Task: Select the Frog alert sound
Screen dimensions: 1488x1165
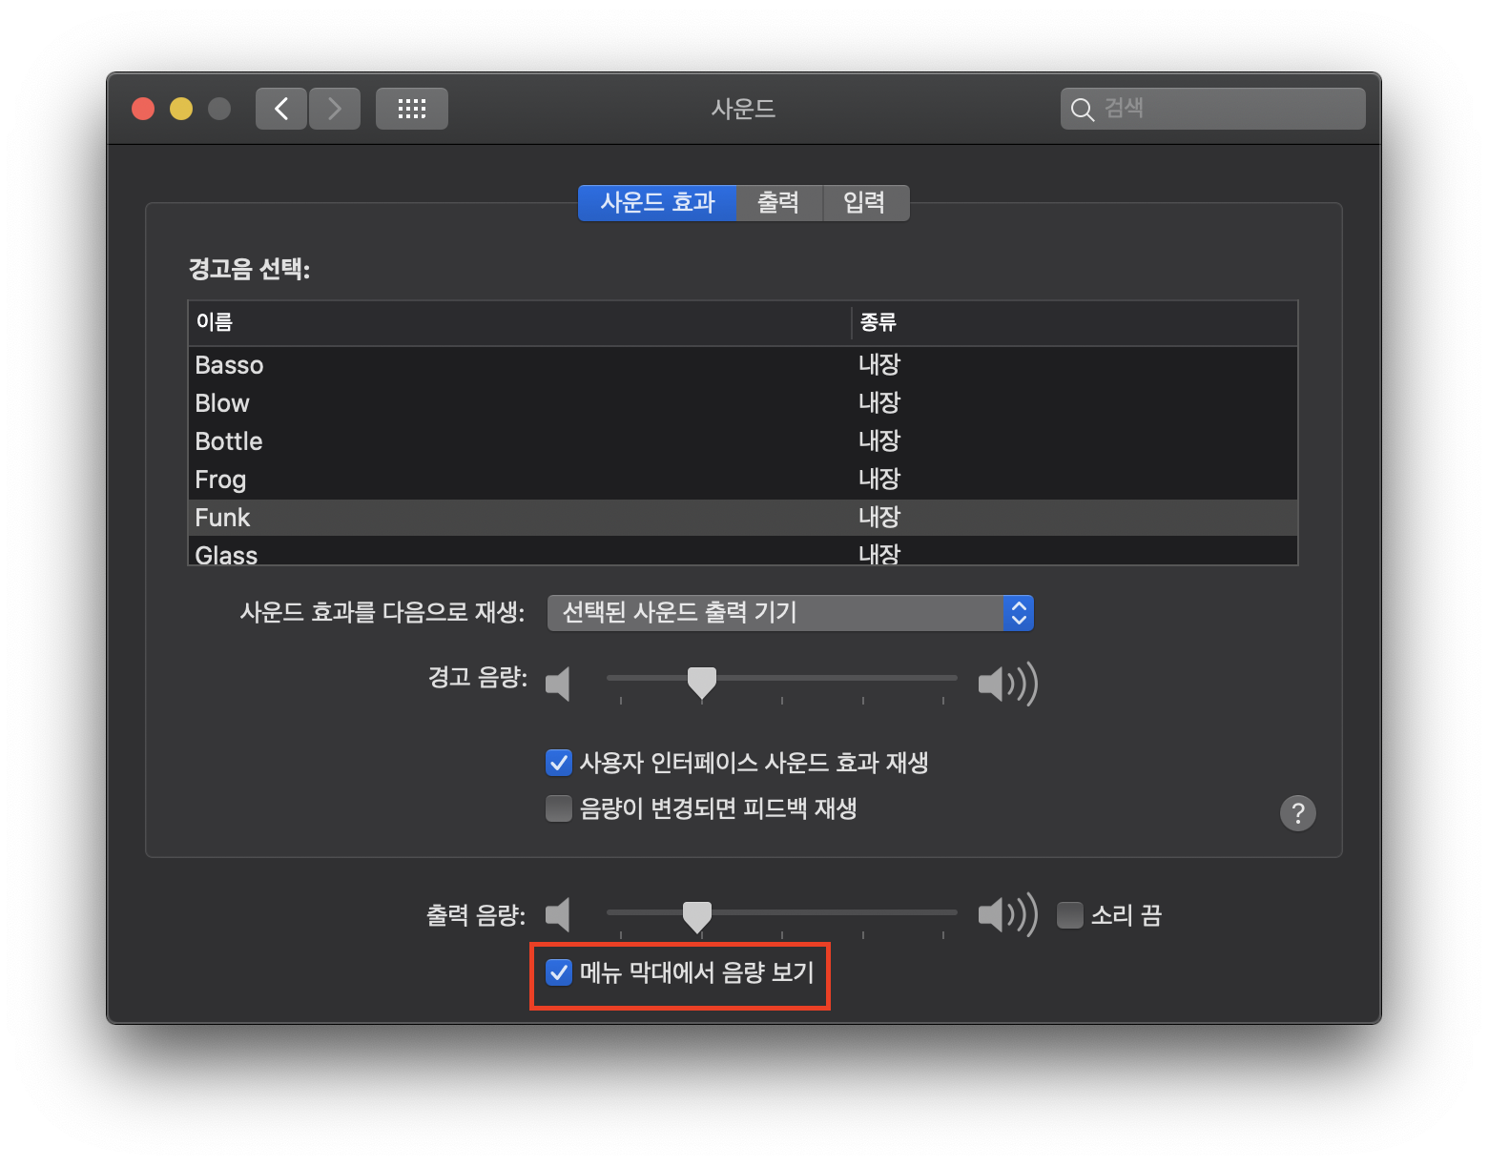Action: click(743, 480)
